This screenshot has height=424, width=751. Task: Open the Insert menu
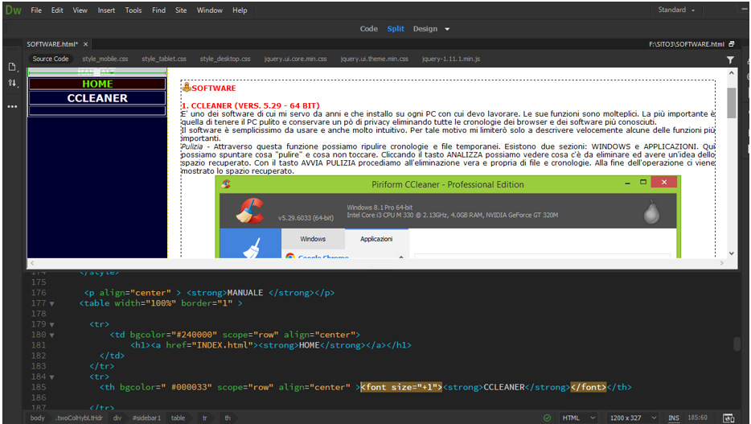click(106, 10)
